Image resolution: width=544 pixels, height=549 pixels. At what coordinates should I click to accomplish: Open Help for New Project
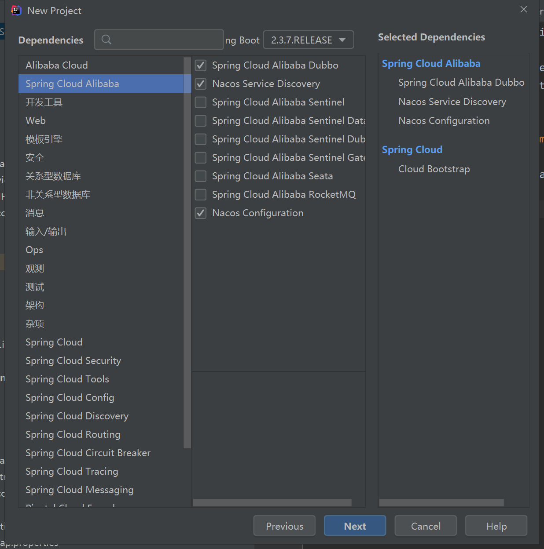point(496,526)
